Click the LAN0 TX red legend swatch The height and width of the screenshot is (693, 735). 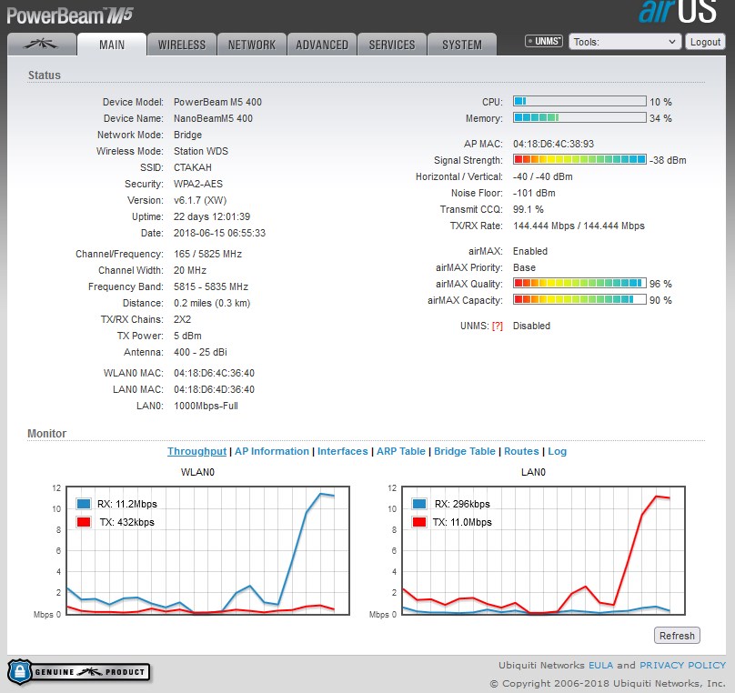pyautogui.click(x=419, y=522)
